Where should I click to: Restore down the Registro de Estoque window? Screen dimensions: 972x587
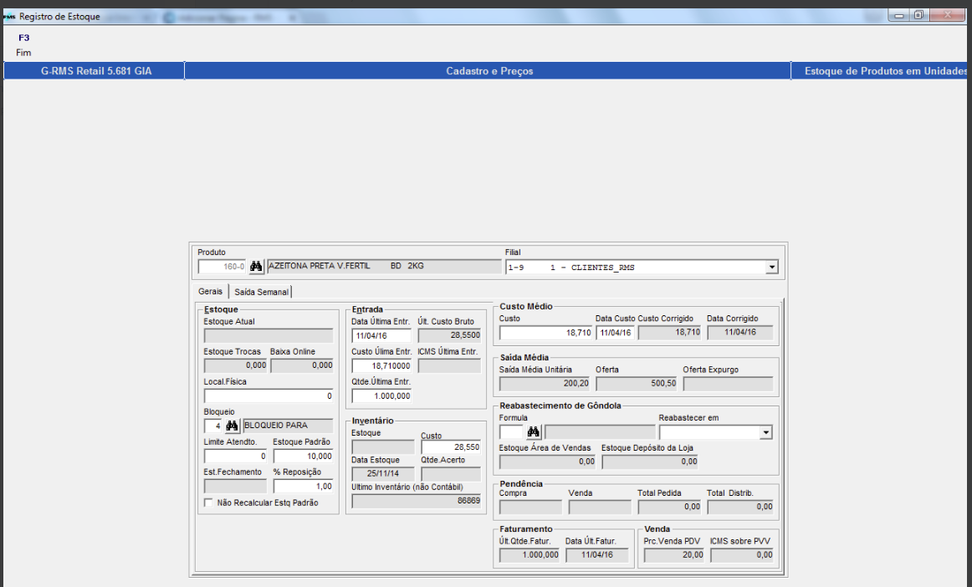pyautogui.click(x=918, y=15)
